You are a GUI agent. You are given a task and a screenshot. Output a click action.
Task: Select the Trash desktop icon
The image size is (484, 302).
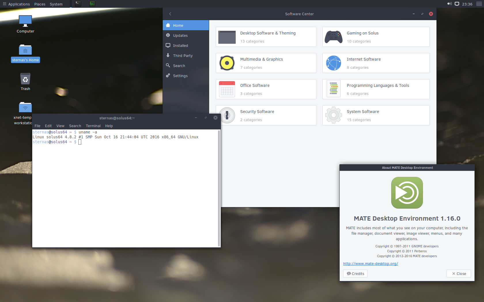25,79
